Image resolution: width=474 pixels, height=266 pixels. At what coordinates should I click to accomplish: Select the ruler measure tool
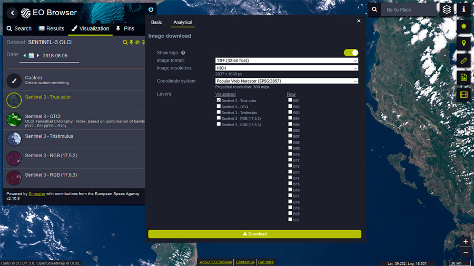(x=463, y=60)
